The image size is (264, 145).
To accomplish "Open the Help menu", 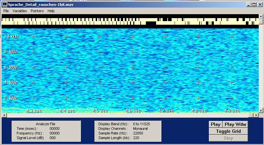I will 51,11.
